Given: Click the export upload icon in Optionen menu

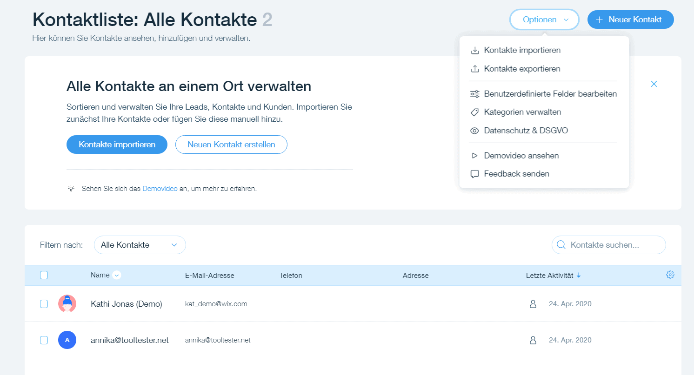Looking at the screenshot, I should (x=475, y=69).
